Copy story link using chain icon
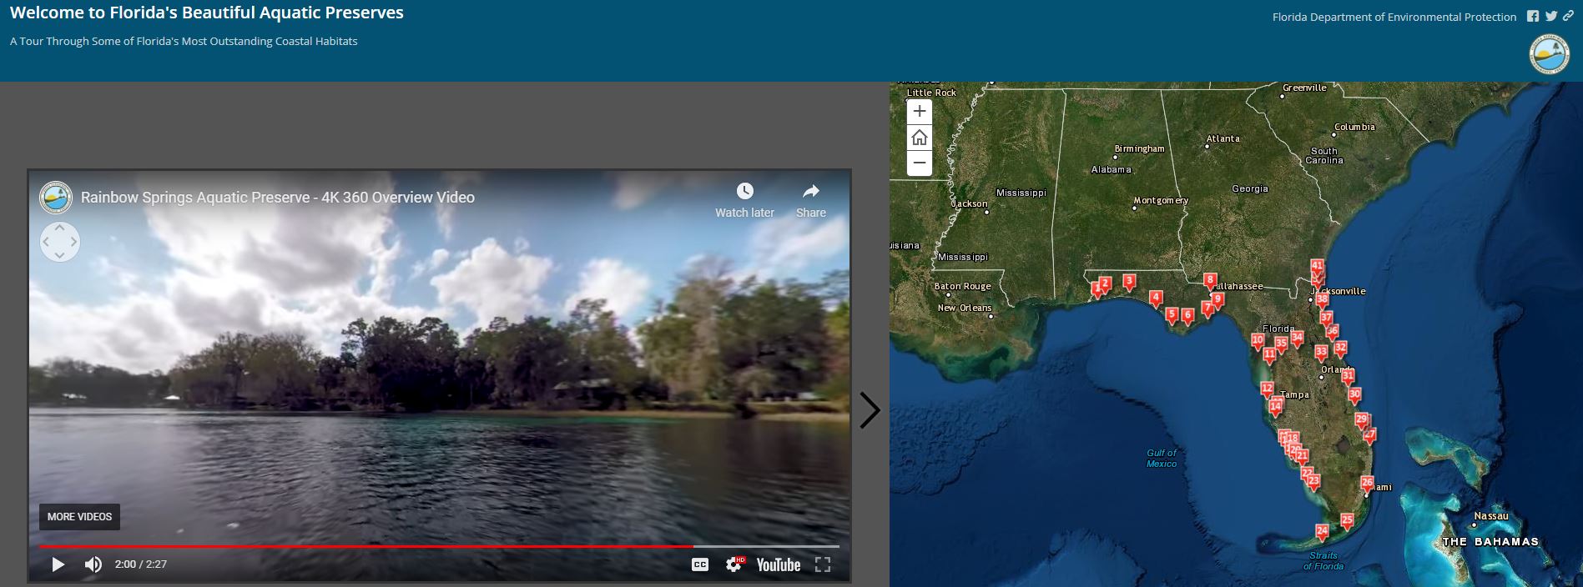The width and height of the screenshot is (1583, 587). 1568,17
